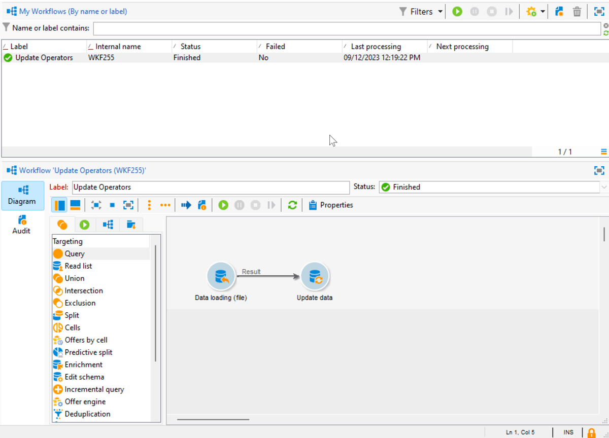Click the Result transition label
609x438 pixels.
pyautogui.click(x=251, y=272)
